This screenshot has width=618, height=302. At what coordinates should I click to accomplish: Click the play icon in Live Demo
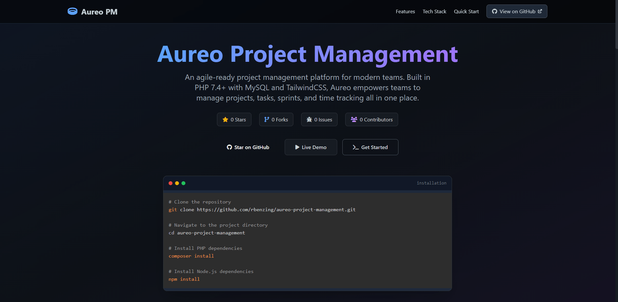(297, 147)
